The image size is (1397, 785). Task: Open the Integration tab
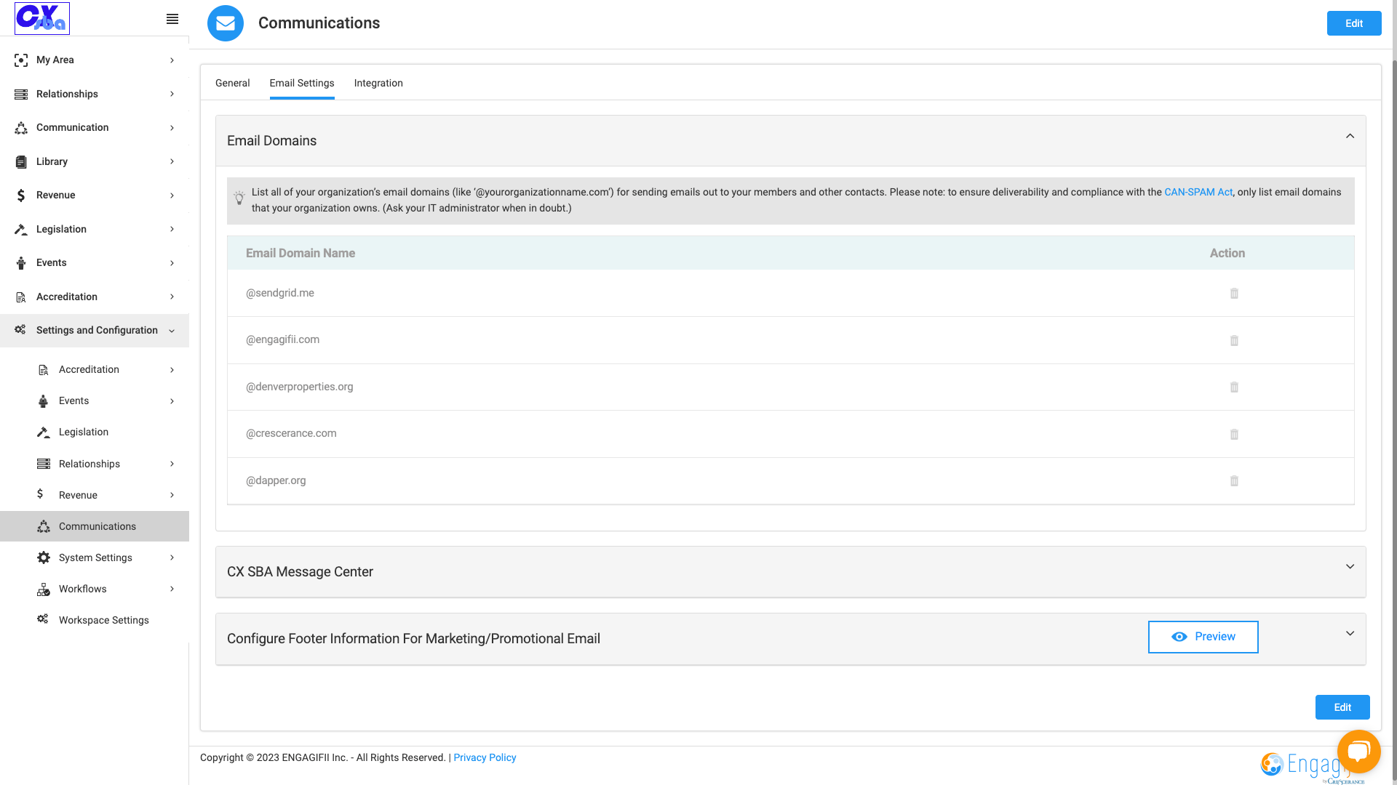[x=378, y=83]
